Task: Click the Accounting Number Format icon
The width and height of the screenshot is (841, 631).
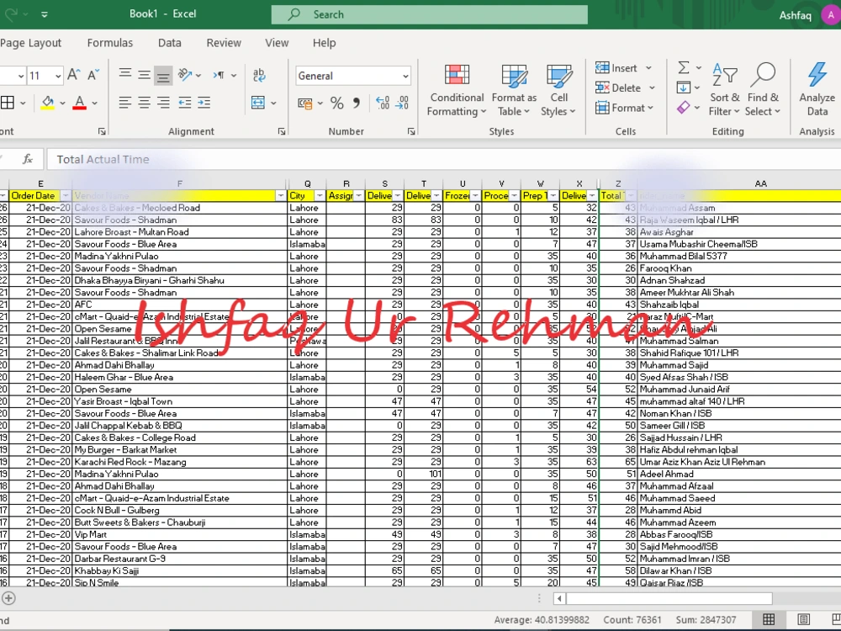Action: click(305, 103)
